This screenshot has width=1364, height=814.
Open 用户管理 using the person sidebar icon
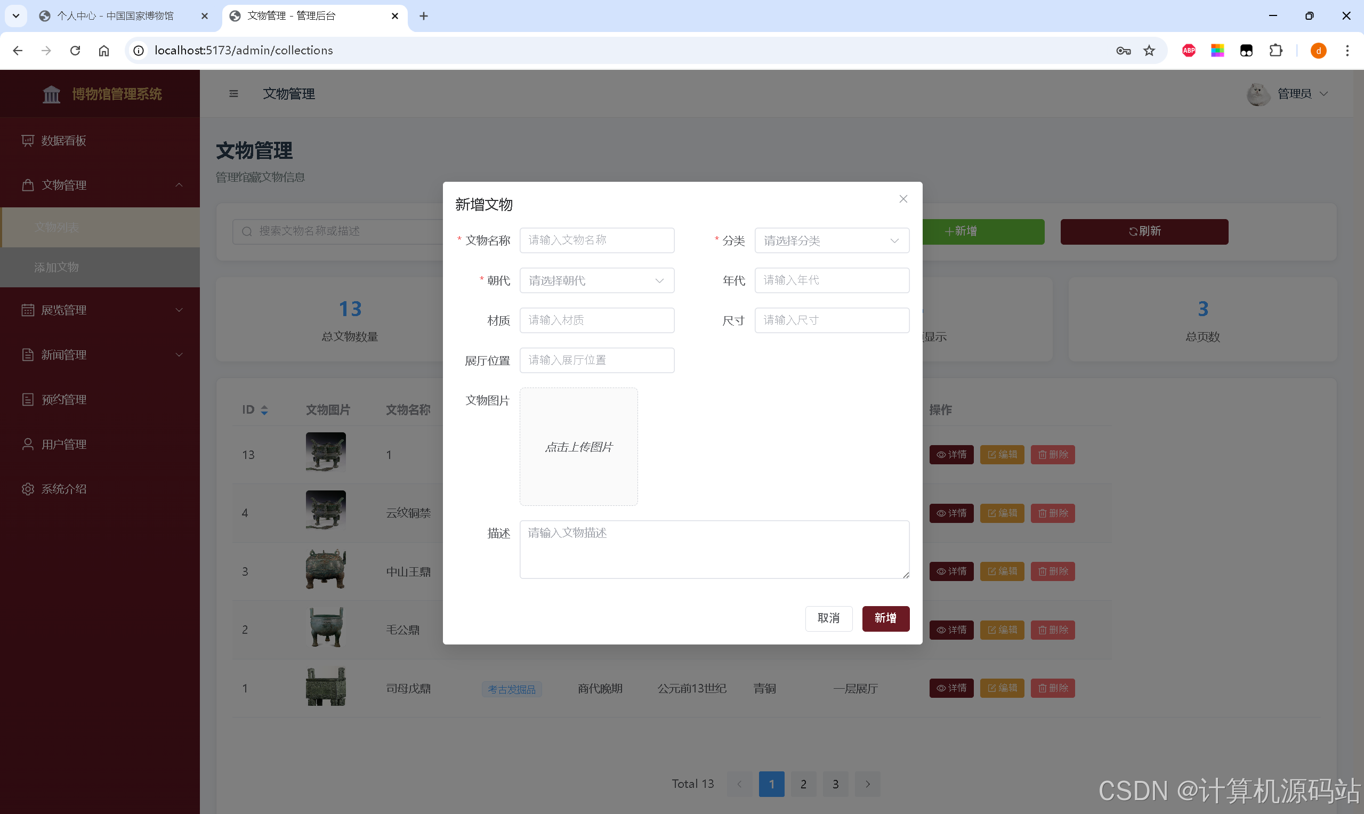tap(28, 444)
